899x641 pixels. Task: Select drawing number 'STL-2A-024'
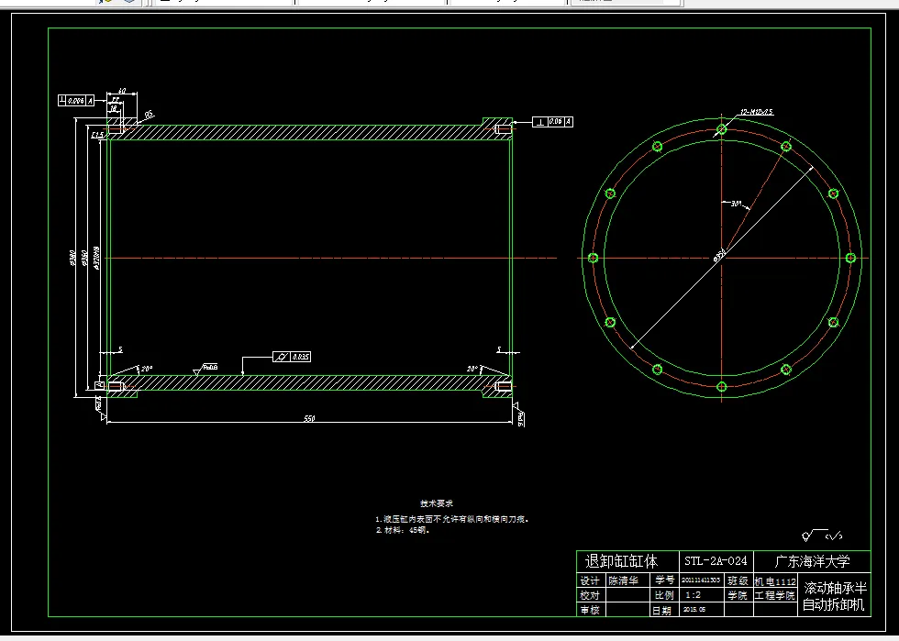click(716, 560)
